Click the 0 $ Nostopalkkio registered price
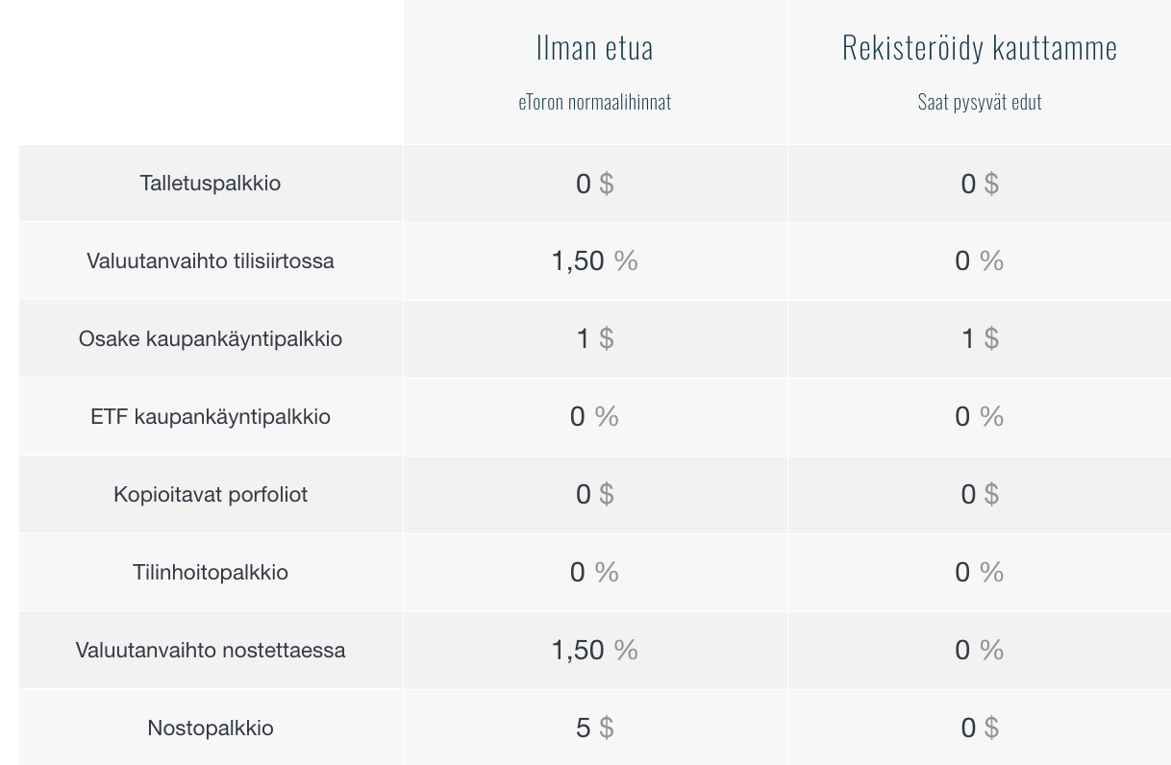The height and width of the screenshot is (765, 1171). (x=980, y=728)
